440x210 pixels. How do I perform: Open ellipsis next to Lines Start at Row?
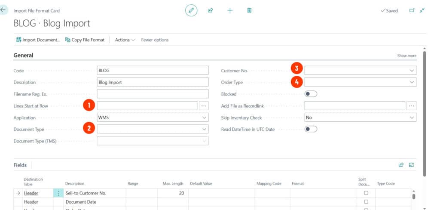(x=204, y=106)
